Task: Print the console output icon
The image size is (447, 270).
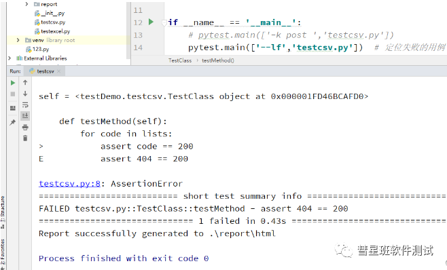Action: tap(25, 127)
